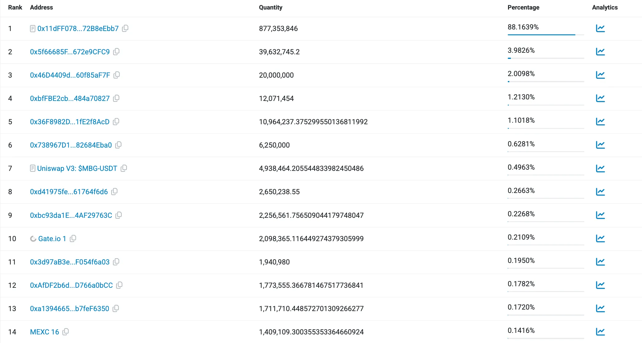Click the contract icon beside 0x11dFF078 address

coord(33,29)
